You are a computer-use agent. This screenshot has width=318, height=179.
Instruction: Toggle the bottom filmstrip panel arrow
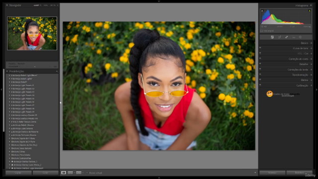(x=159, y=178)
